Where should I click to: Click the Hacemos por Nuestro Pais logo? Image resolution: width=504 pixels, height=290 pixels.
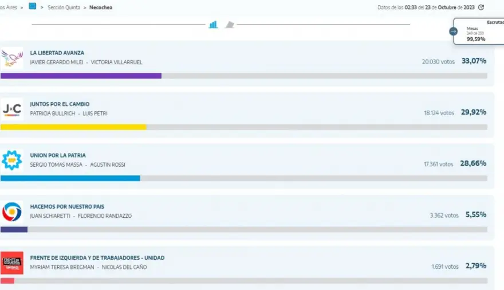(12, 211)
